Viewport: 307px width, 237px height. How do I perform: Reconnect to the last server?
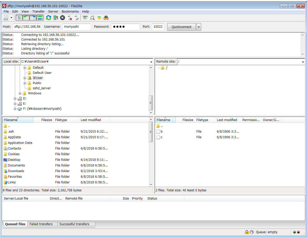point(77,18)
